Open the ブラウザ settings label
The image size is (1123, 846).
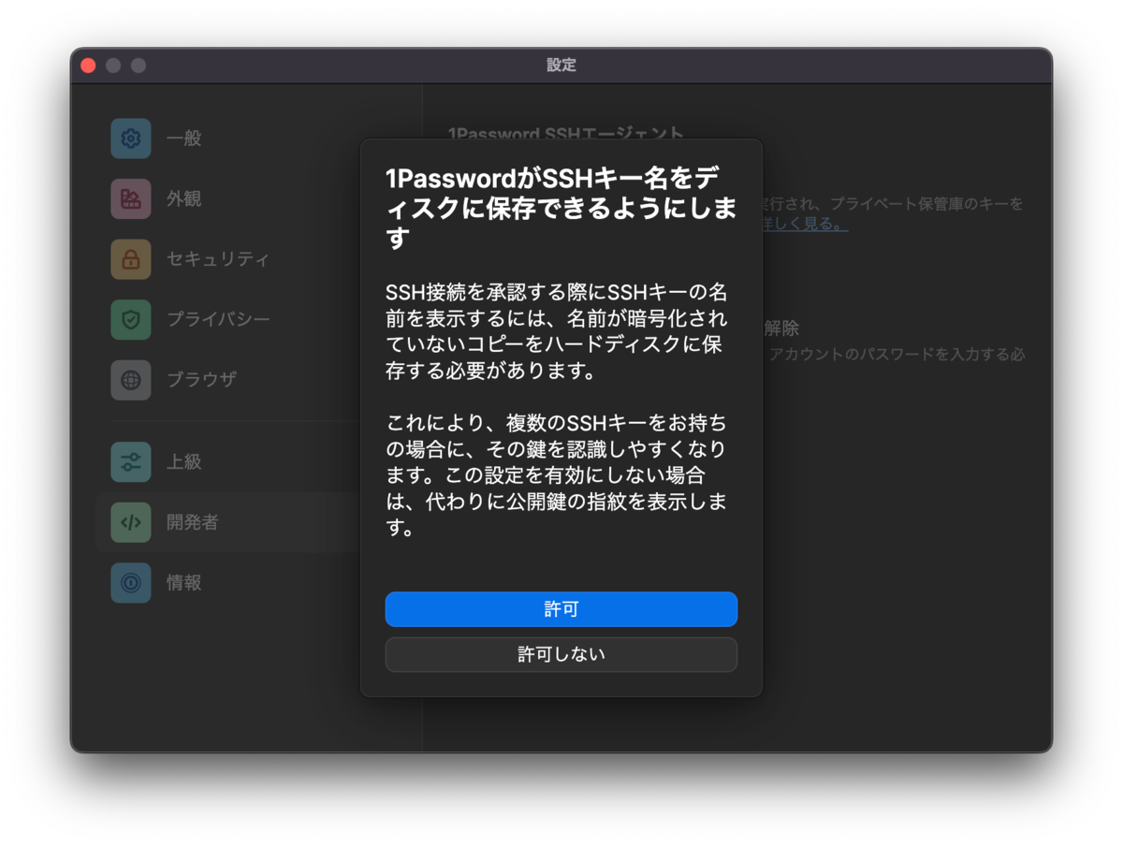pyautogui.click(x=201, y=380)
